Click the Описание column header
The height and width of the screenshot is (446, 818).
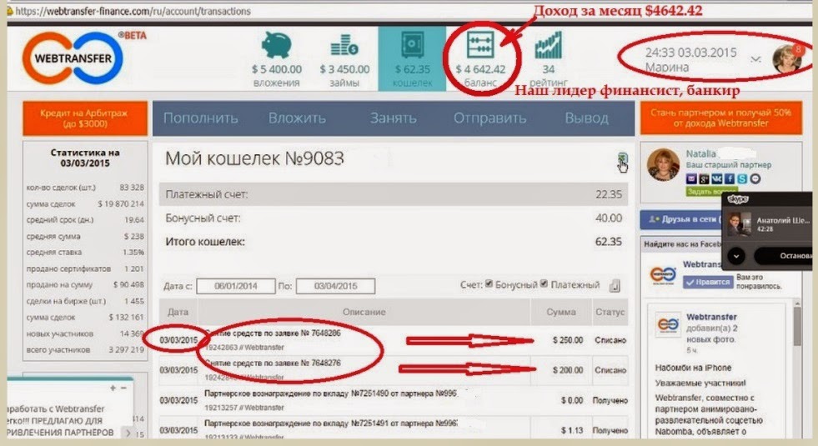[x=364, y=312]
